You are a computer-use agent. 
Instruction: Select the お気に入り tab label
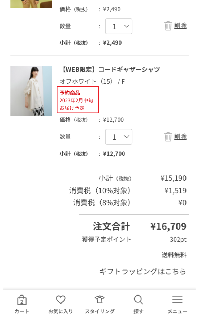61,311
